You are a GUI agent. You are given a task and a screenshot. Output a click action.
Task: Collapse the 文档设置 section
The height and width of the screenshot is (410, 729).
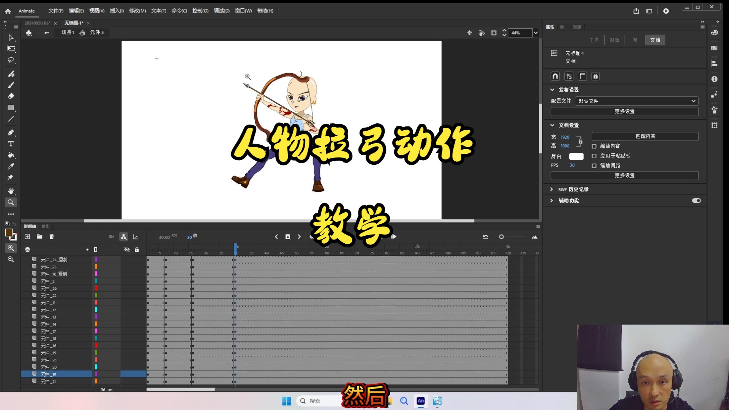point(552,125)
